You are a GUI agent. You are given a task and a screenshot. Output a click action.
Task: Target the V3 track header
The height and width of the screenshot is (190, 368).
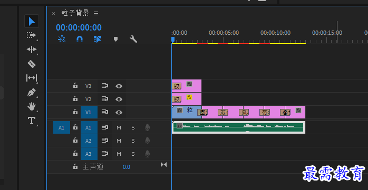tap(88, 86)
